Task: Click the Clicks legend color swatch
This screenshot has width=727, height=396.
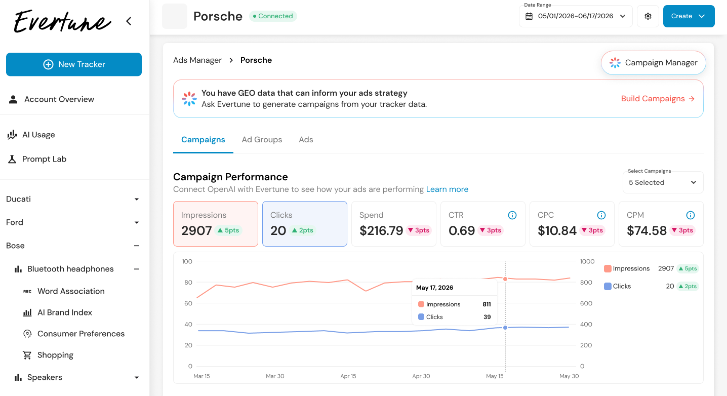Action: [608, 286]
